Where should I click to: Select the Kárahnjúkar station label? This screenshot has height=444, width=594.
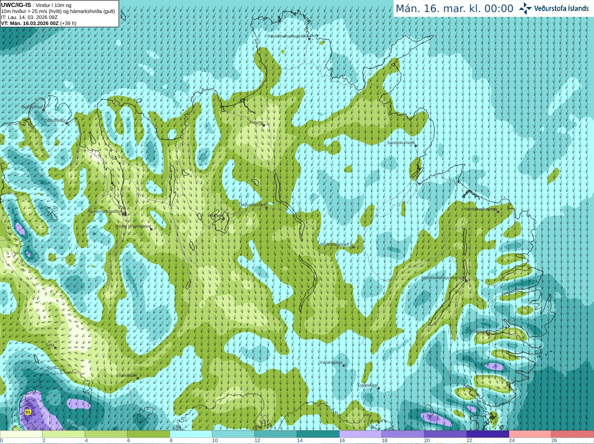click(x=331, y=362)
